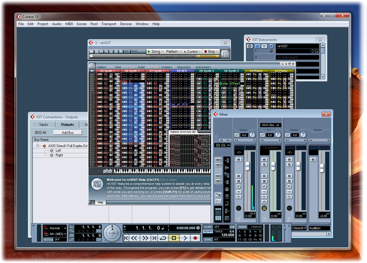
Task: Click first Mixer channel fader handle
Action: click(247, 166)
